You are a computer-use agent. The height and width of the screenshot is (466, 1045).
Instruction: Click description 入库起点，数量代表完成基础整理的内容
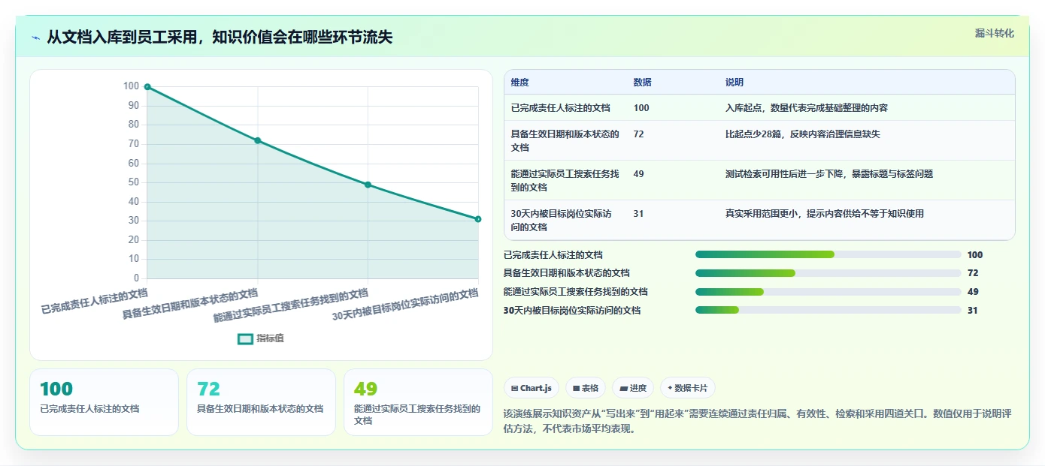(x=807, y=108)
